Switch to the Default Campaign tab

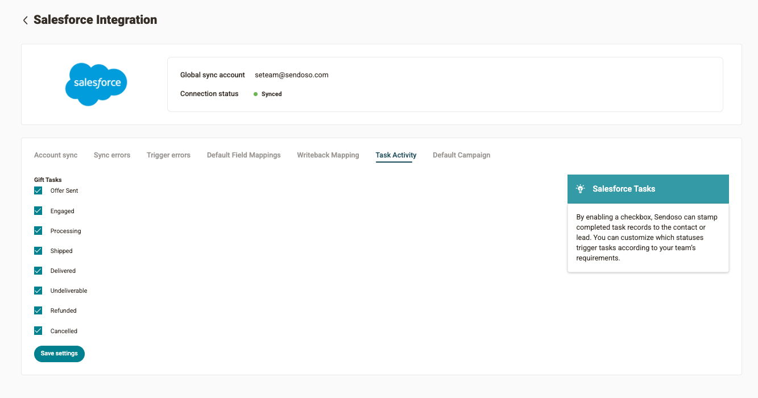coord(461,155)
